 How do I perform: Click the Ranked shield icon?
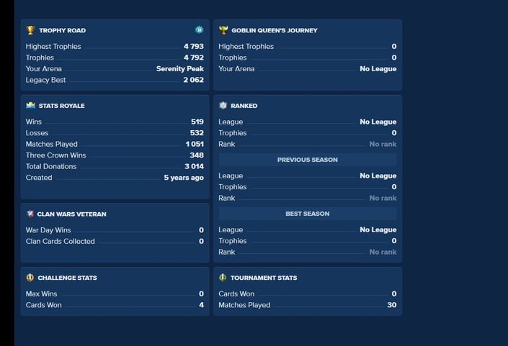point(223,106)
